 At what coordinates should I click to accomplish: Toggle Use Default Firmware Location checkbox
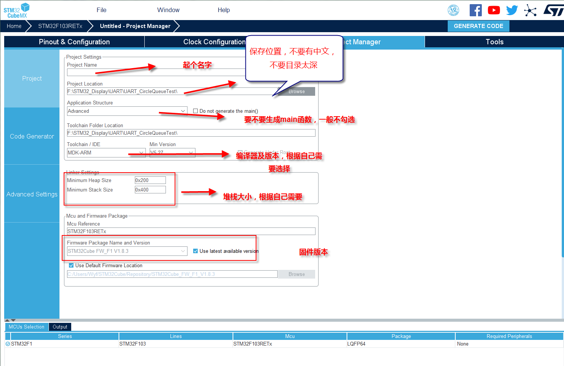(x=71, y=265)
